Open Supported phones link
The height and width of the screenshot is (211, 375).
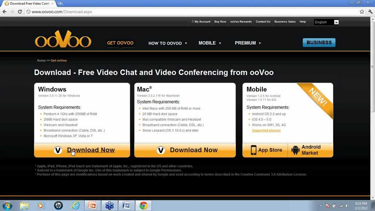[266, 130]
